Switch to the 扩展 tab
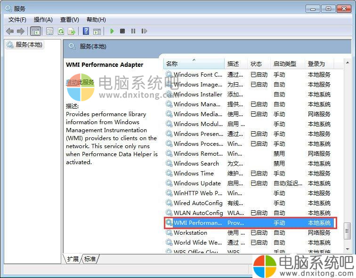Viewport: 356px width, 278px height. click(x=73, y=259)
